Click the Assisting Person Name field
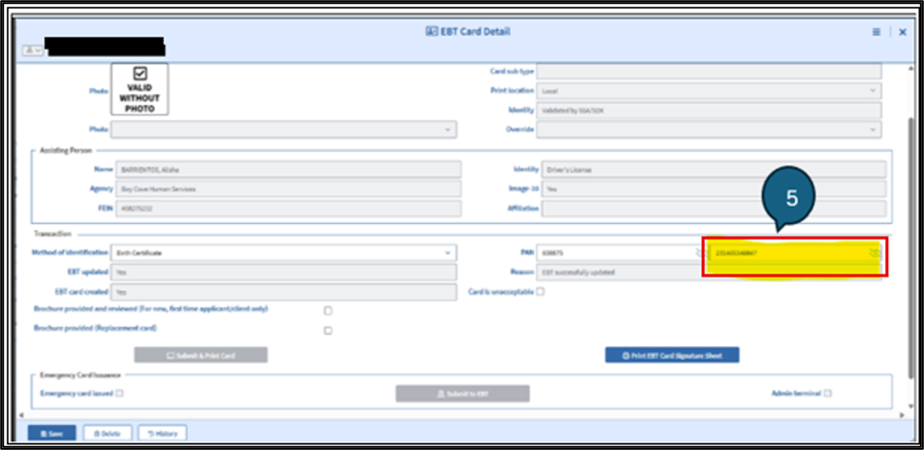The height and width of the screenshot is (450, 924). pos(288,170)
